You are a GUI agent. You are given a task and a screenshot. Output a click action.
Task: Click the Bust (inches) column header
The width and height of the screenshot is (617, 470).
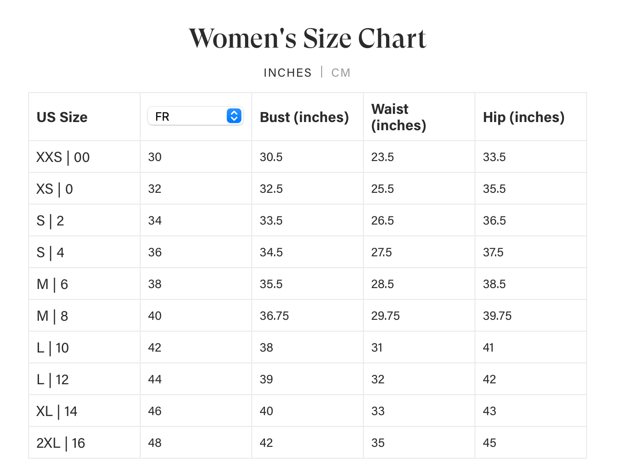304,117
